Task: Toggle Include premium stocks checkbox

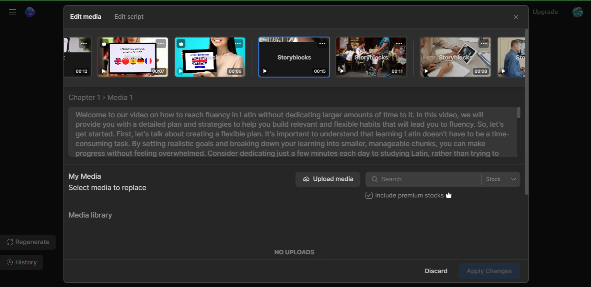Action: (x=369, y=195)
